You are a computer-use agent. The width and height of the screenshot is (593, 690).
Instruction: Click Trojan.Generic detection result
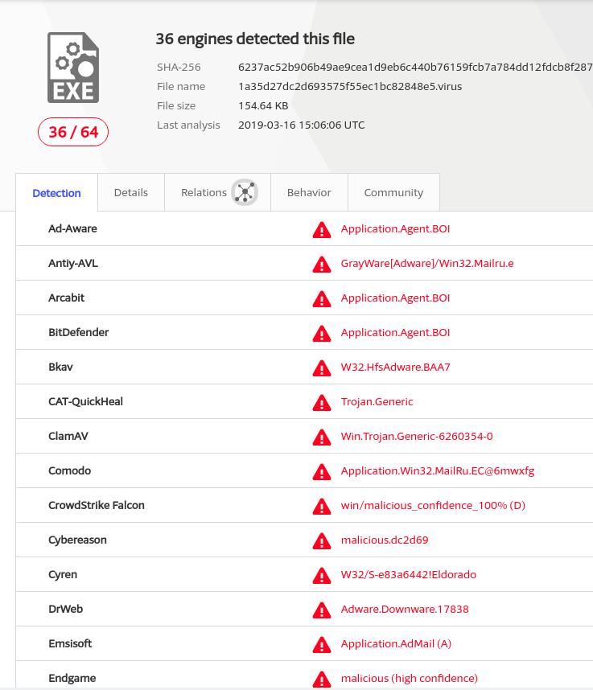pos(377,402)
